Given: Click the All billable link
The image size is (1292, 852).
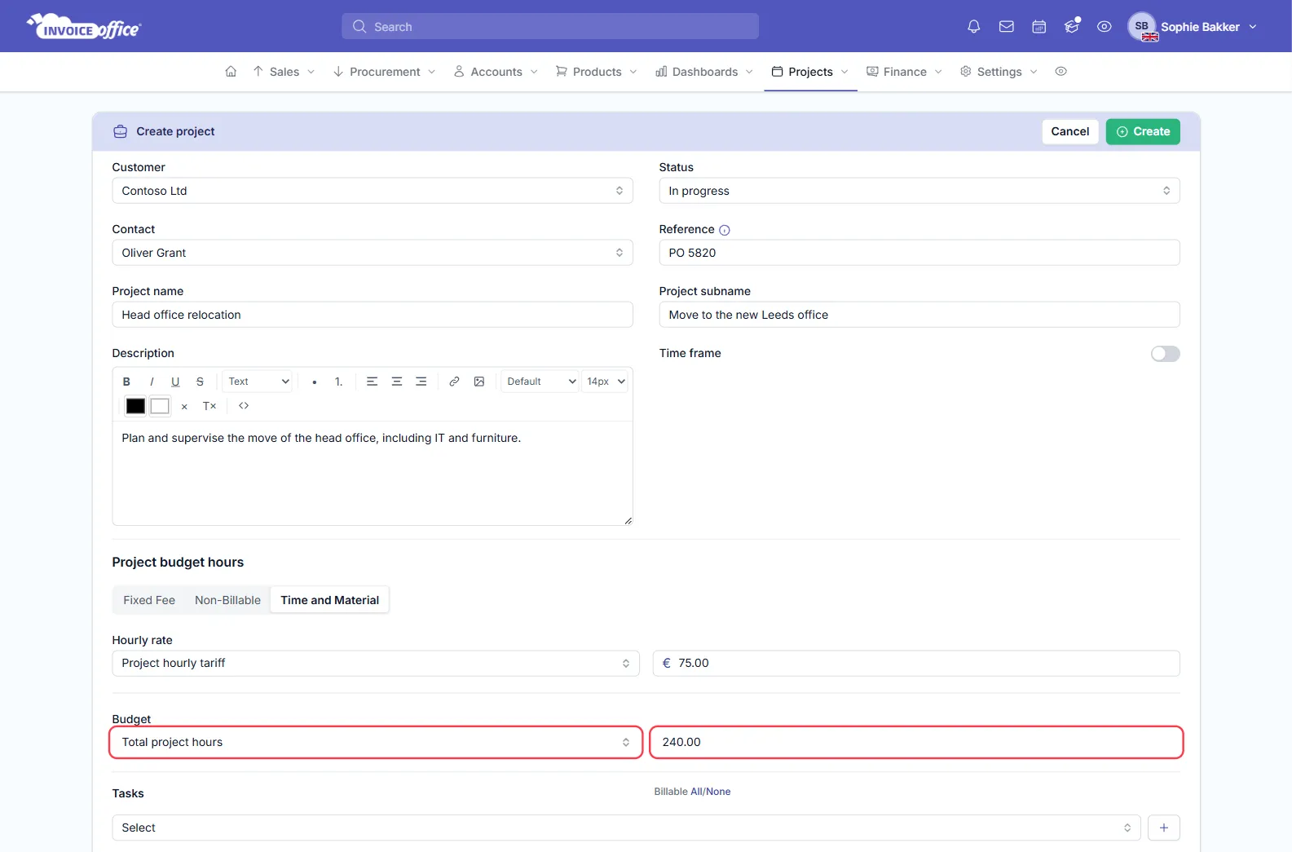Looking at the screenshot, I should (696, 792).
